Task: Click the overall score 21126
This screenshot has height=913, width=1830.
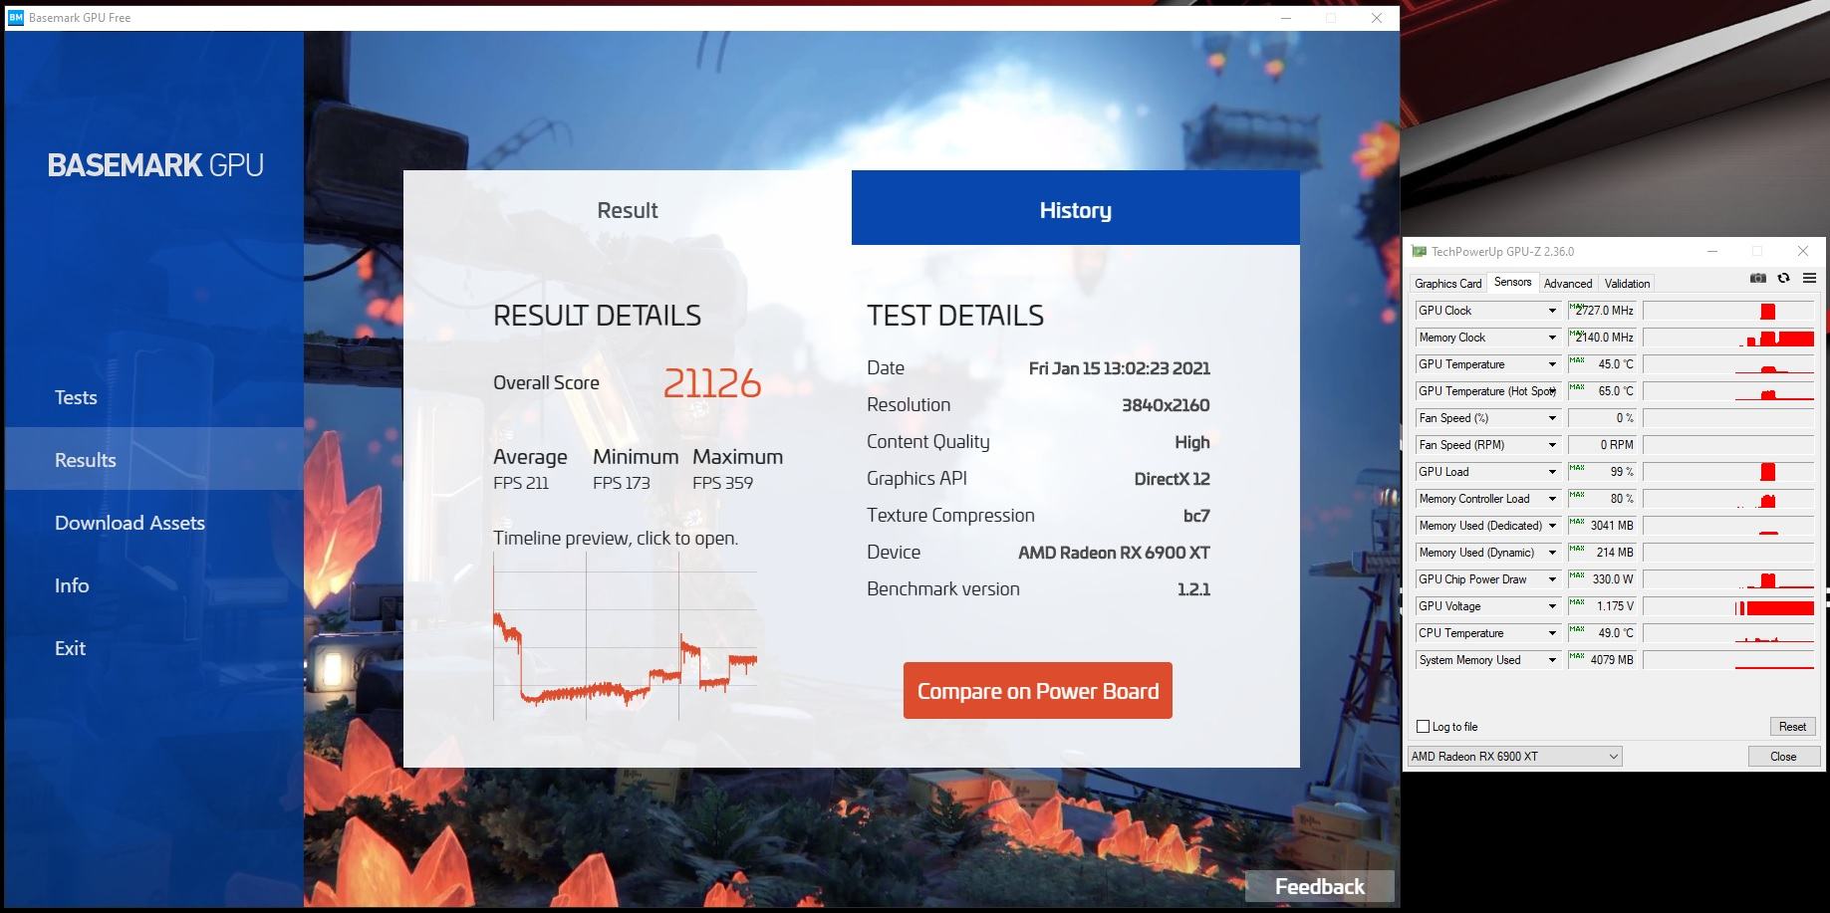Action: (x=711, y=383)
